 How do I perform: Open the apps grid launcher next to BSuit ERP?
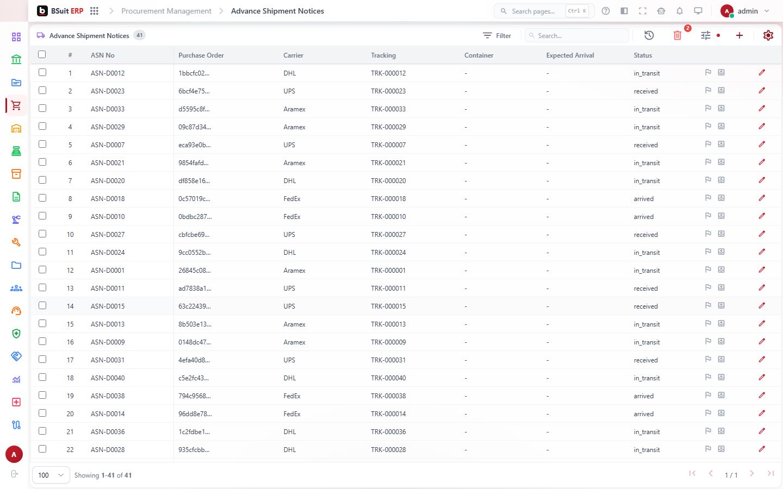[94, 11]
